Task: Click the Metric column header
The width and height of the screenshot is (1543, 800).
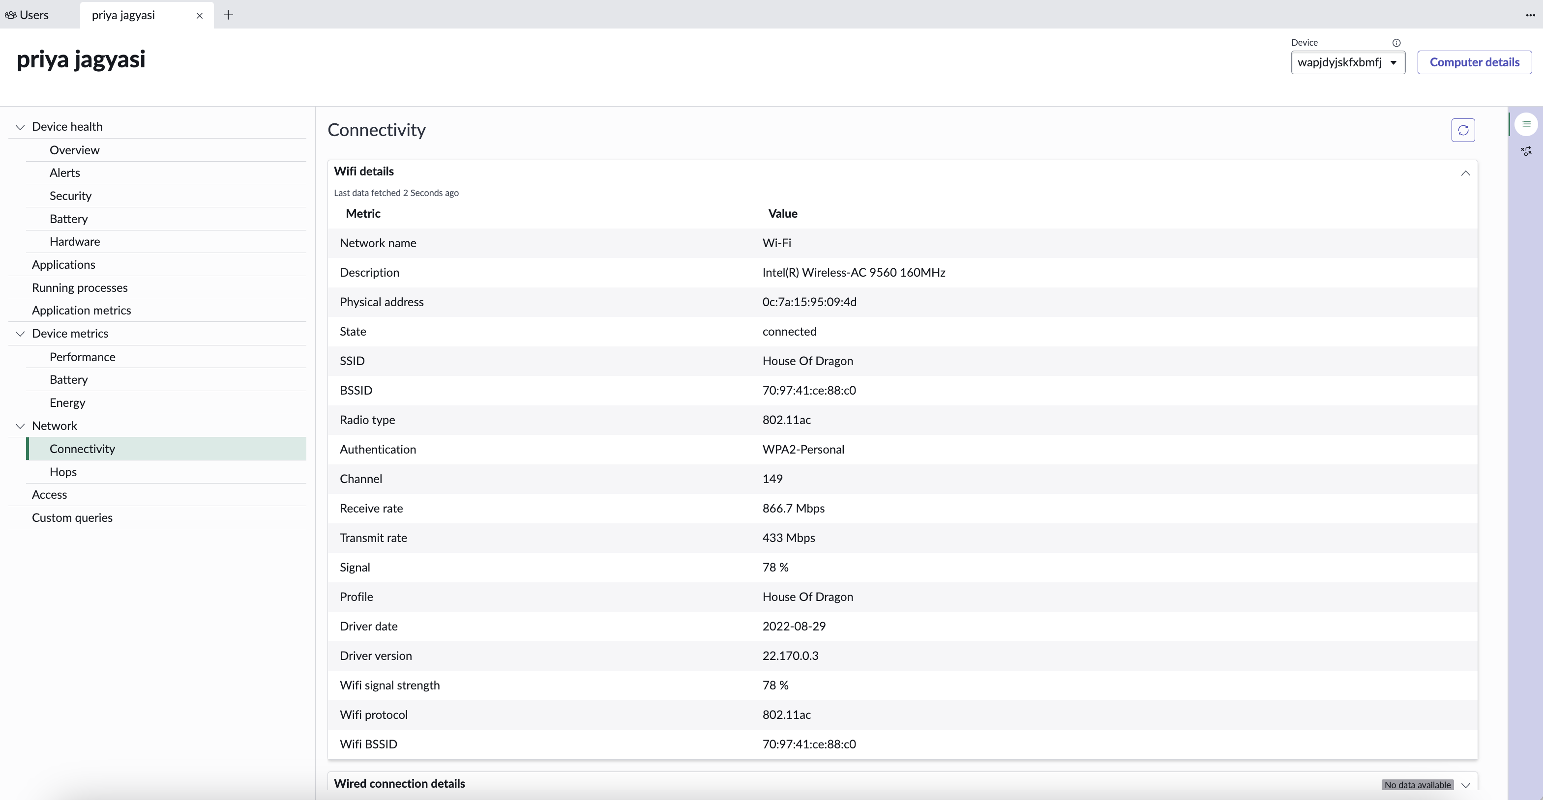Action: (x=363, y=214)
